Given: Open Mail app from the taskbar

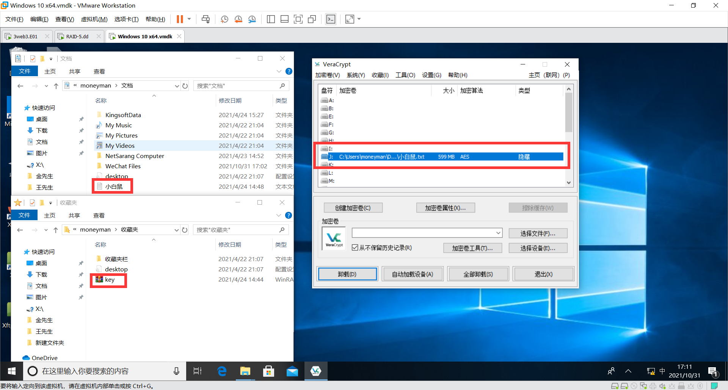Looking at the screenshot, I should pos(292,371).
